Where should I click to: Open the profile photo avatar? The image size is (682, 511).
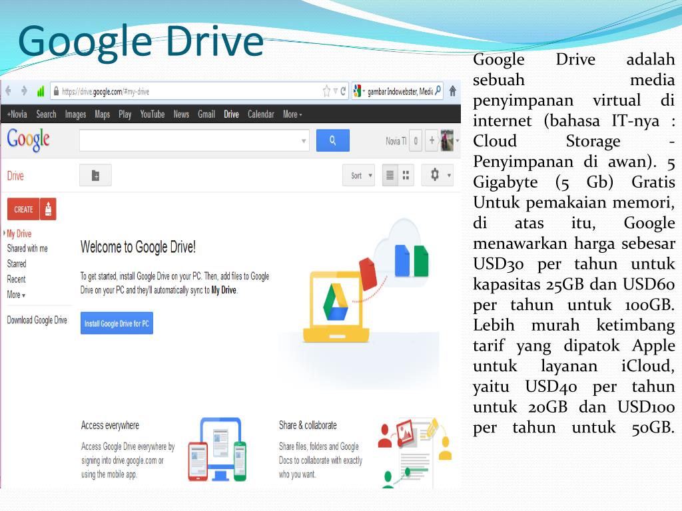pyautogui.click(x=447, y=140)
